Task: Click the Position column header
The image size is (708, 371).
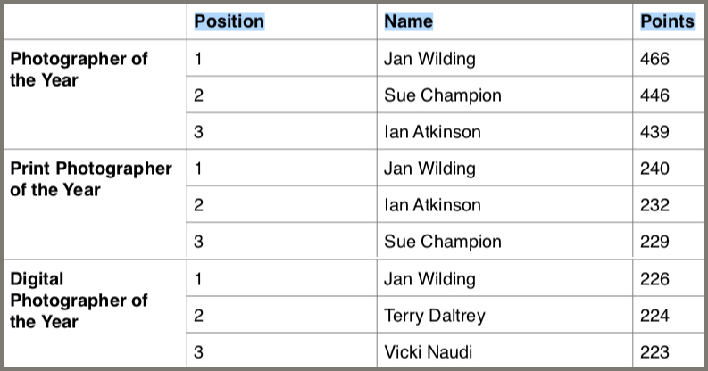Action: click(229, 21)
